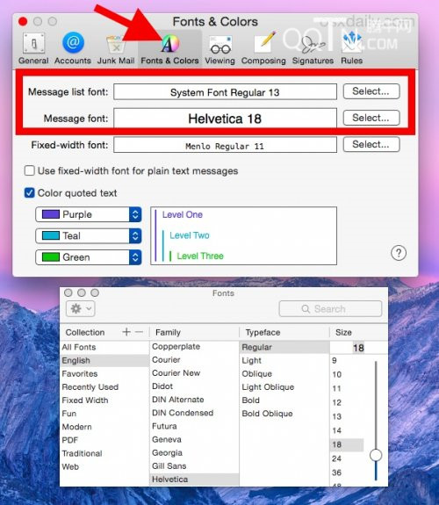This screenshot has height=505, width=439.
Task: Click Select for Message font
Action: click(x=371, y=118)
